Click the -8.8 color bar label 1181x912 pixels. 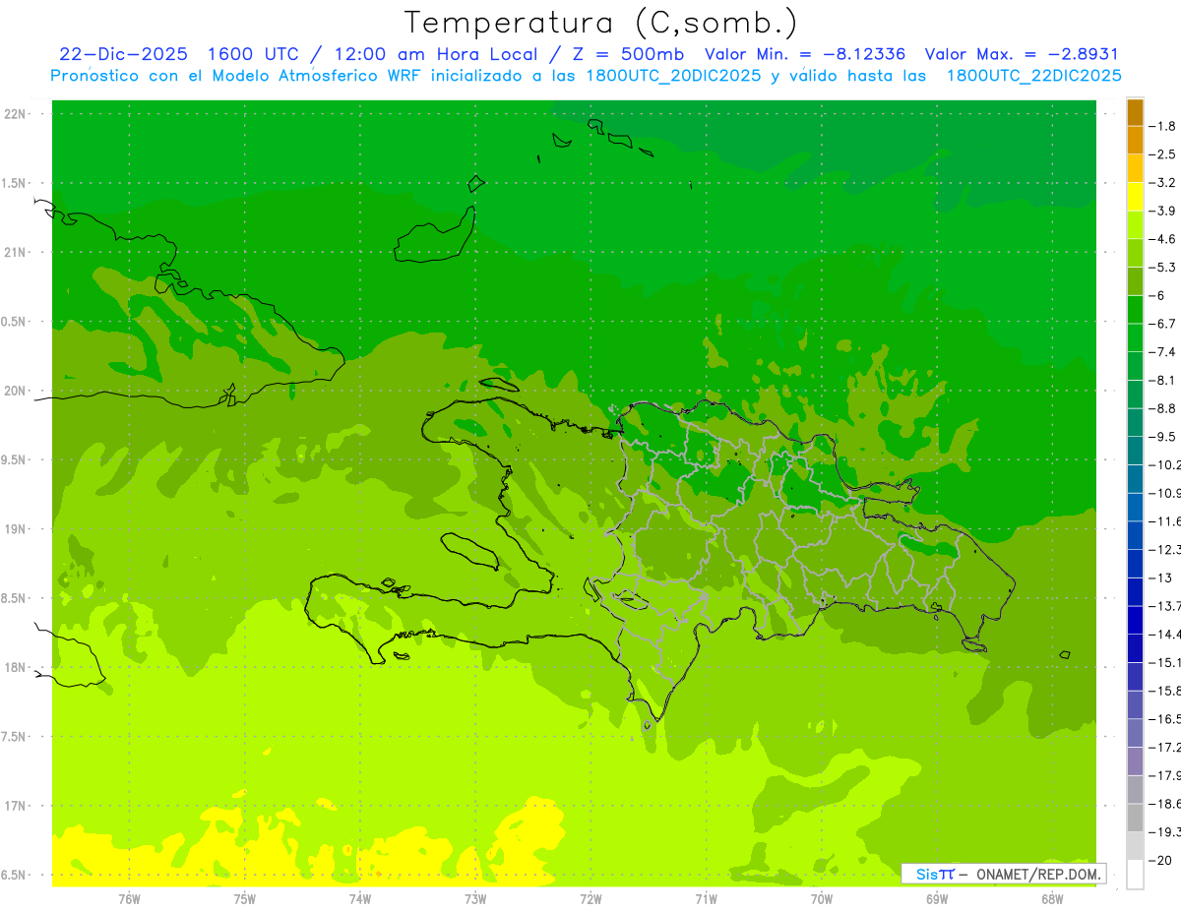coord(1162,408)
